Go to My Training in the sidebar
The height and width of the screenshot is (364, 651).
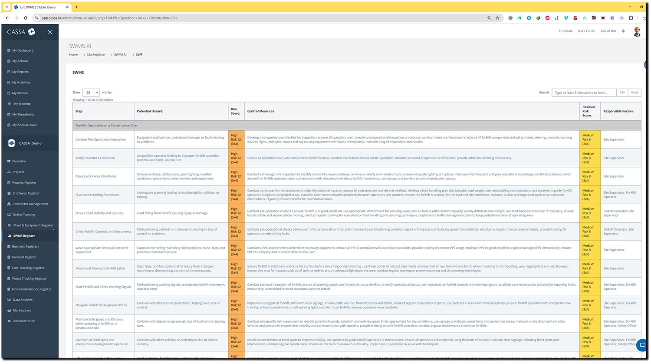point(22,104)
